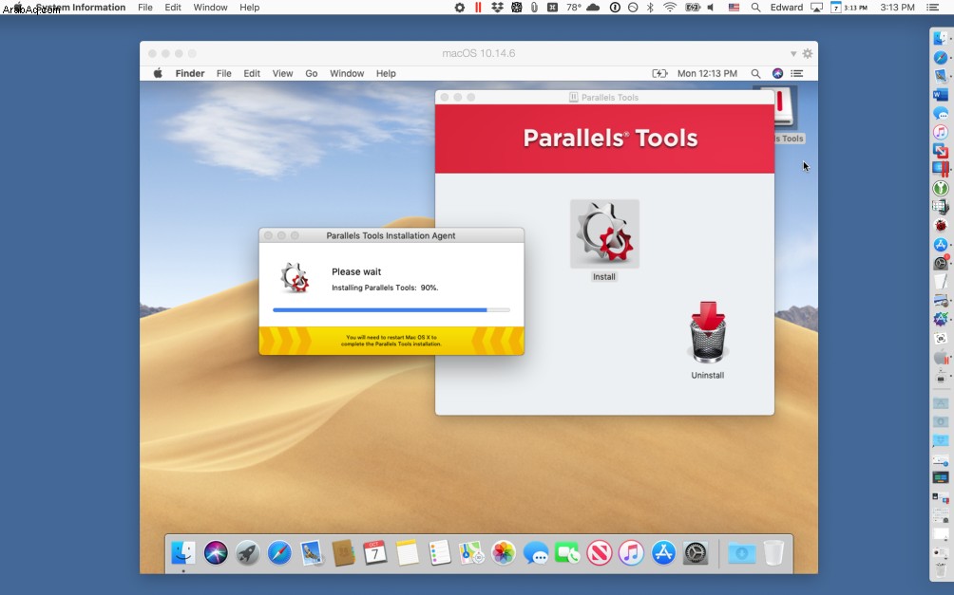Open the host Window menu

click(x=211, y=8)
